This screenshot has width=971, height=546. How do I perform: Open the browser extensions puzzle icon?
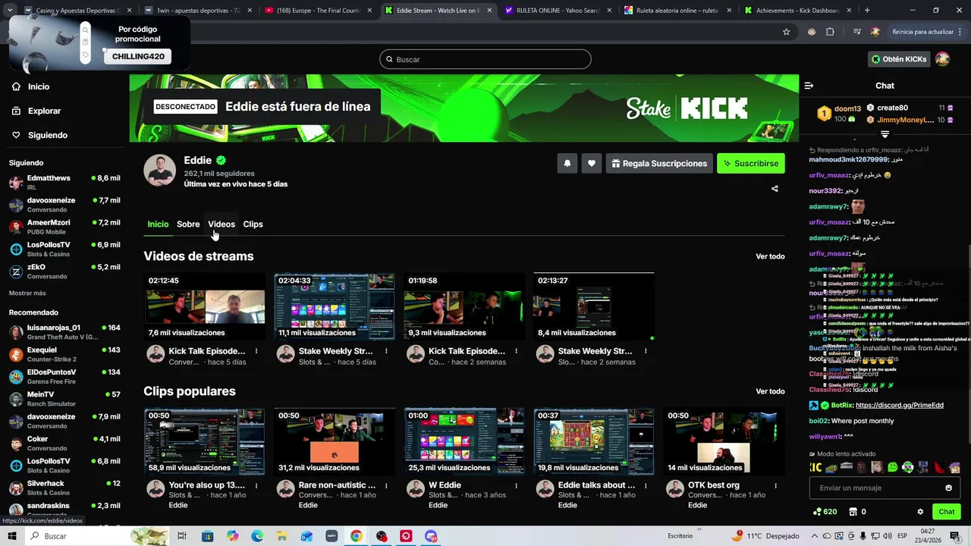point(830,32)
